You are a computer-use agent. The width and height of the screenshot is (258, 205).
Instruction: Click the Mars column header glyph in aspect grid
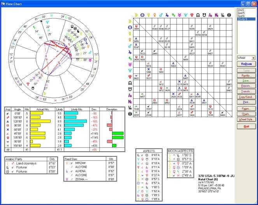[161, 15]
